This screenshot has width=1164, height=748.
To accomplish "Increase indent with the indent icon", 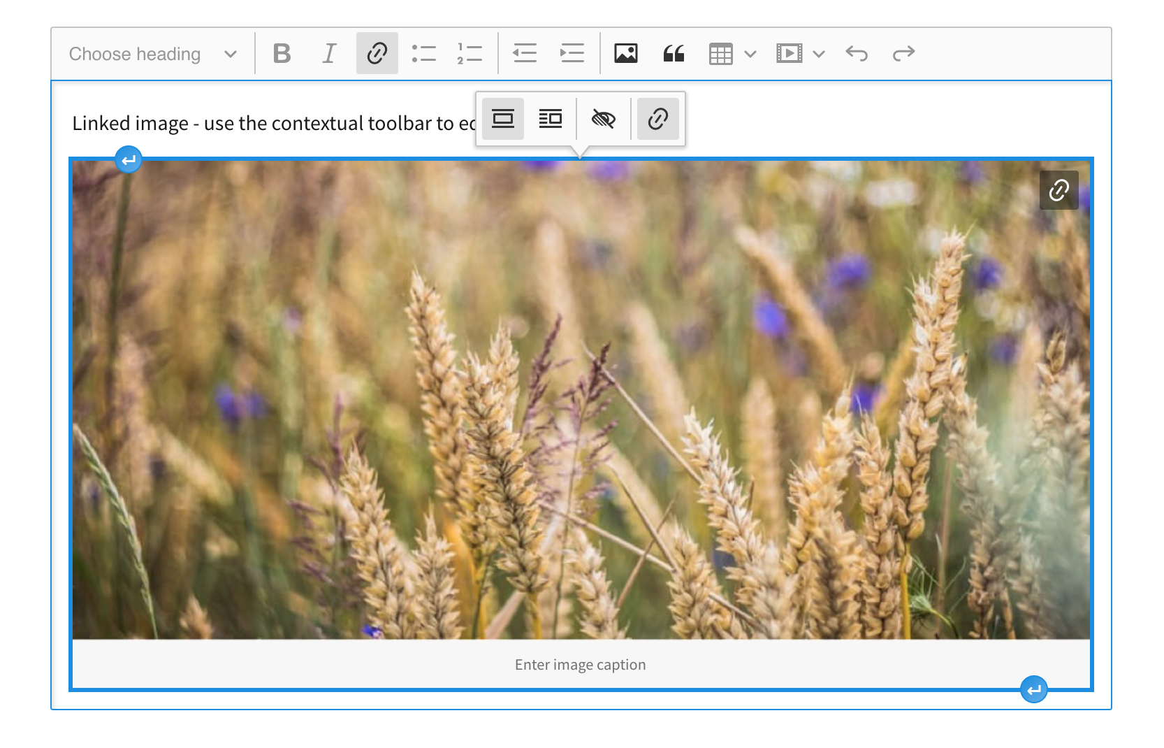I will point(572,53).
